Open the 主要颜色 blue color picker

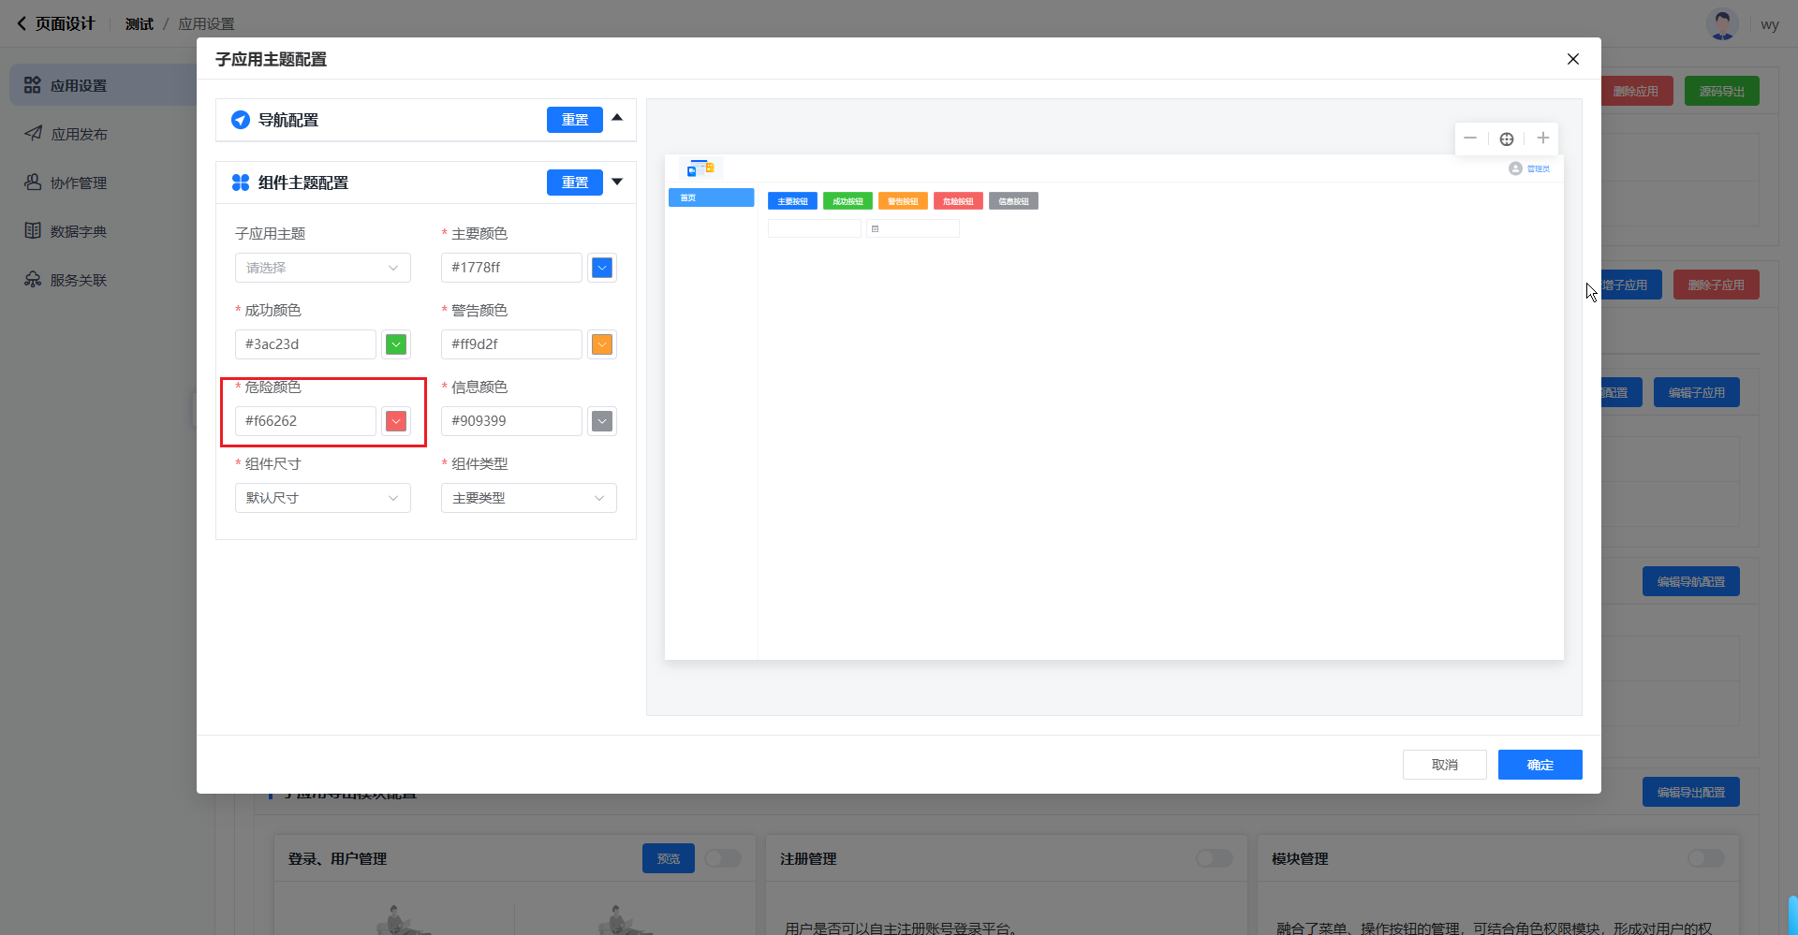pyautogui.click(x=602, y=268)
